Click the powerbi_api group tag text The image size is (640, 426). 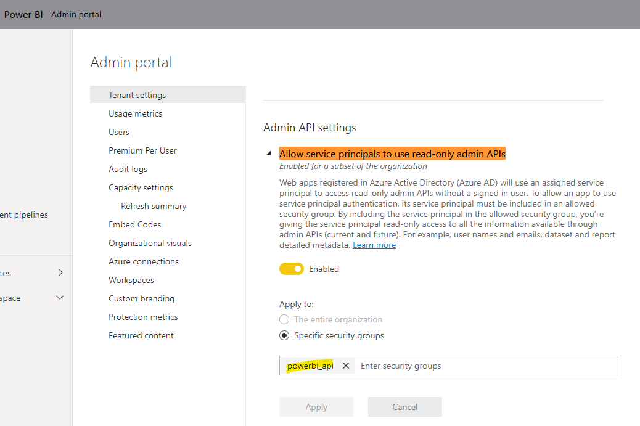pyautogui.click(x=310, y=366)
